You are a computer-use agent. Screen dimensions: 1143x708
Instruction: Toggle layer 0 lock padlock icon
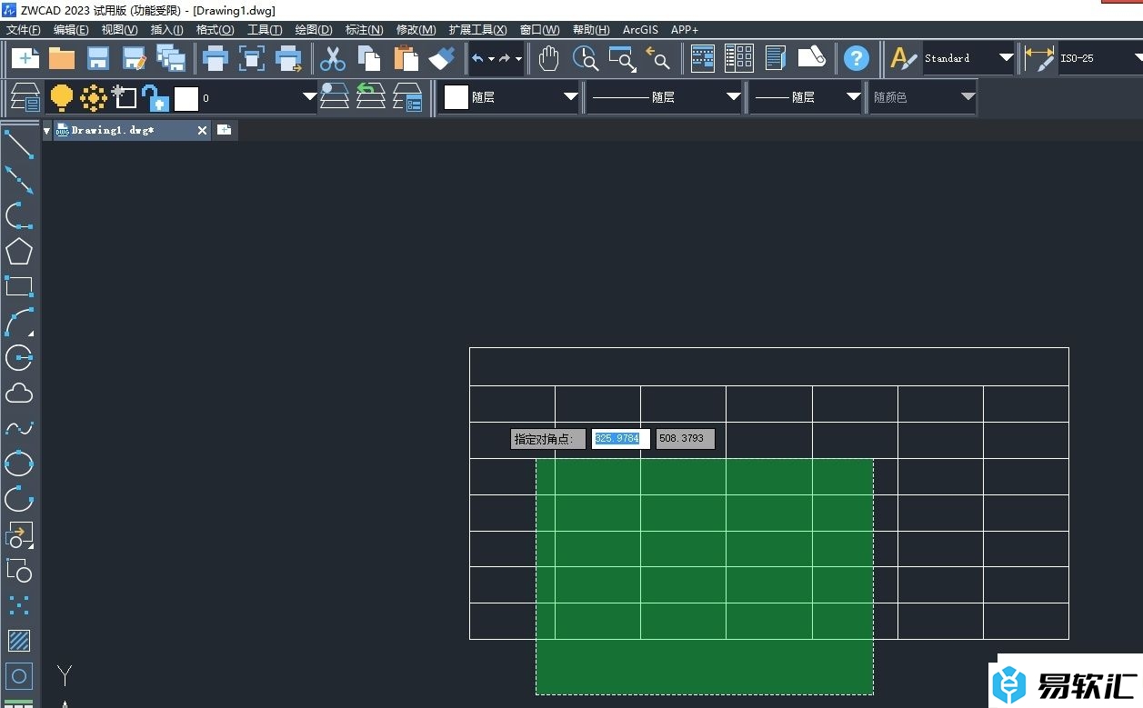[x=155, y=97]
